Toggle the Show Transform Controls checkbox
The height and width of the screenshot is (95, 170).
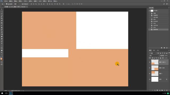coord(21,4)
